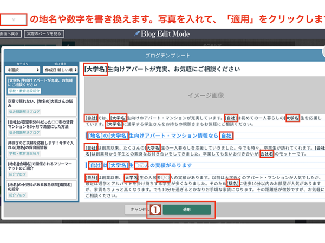325x243 pixels.
Task: Click the [大学名] placeholder in the main title
Action: [x=95, y=69]
